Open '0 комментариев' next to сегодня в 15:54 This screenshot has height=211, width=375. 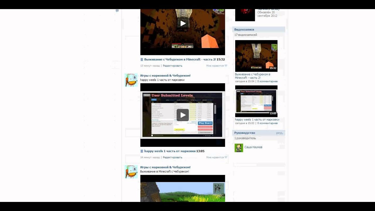(x=267, y=81)
